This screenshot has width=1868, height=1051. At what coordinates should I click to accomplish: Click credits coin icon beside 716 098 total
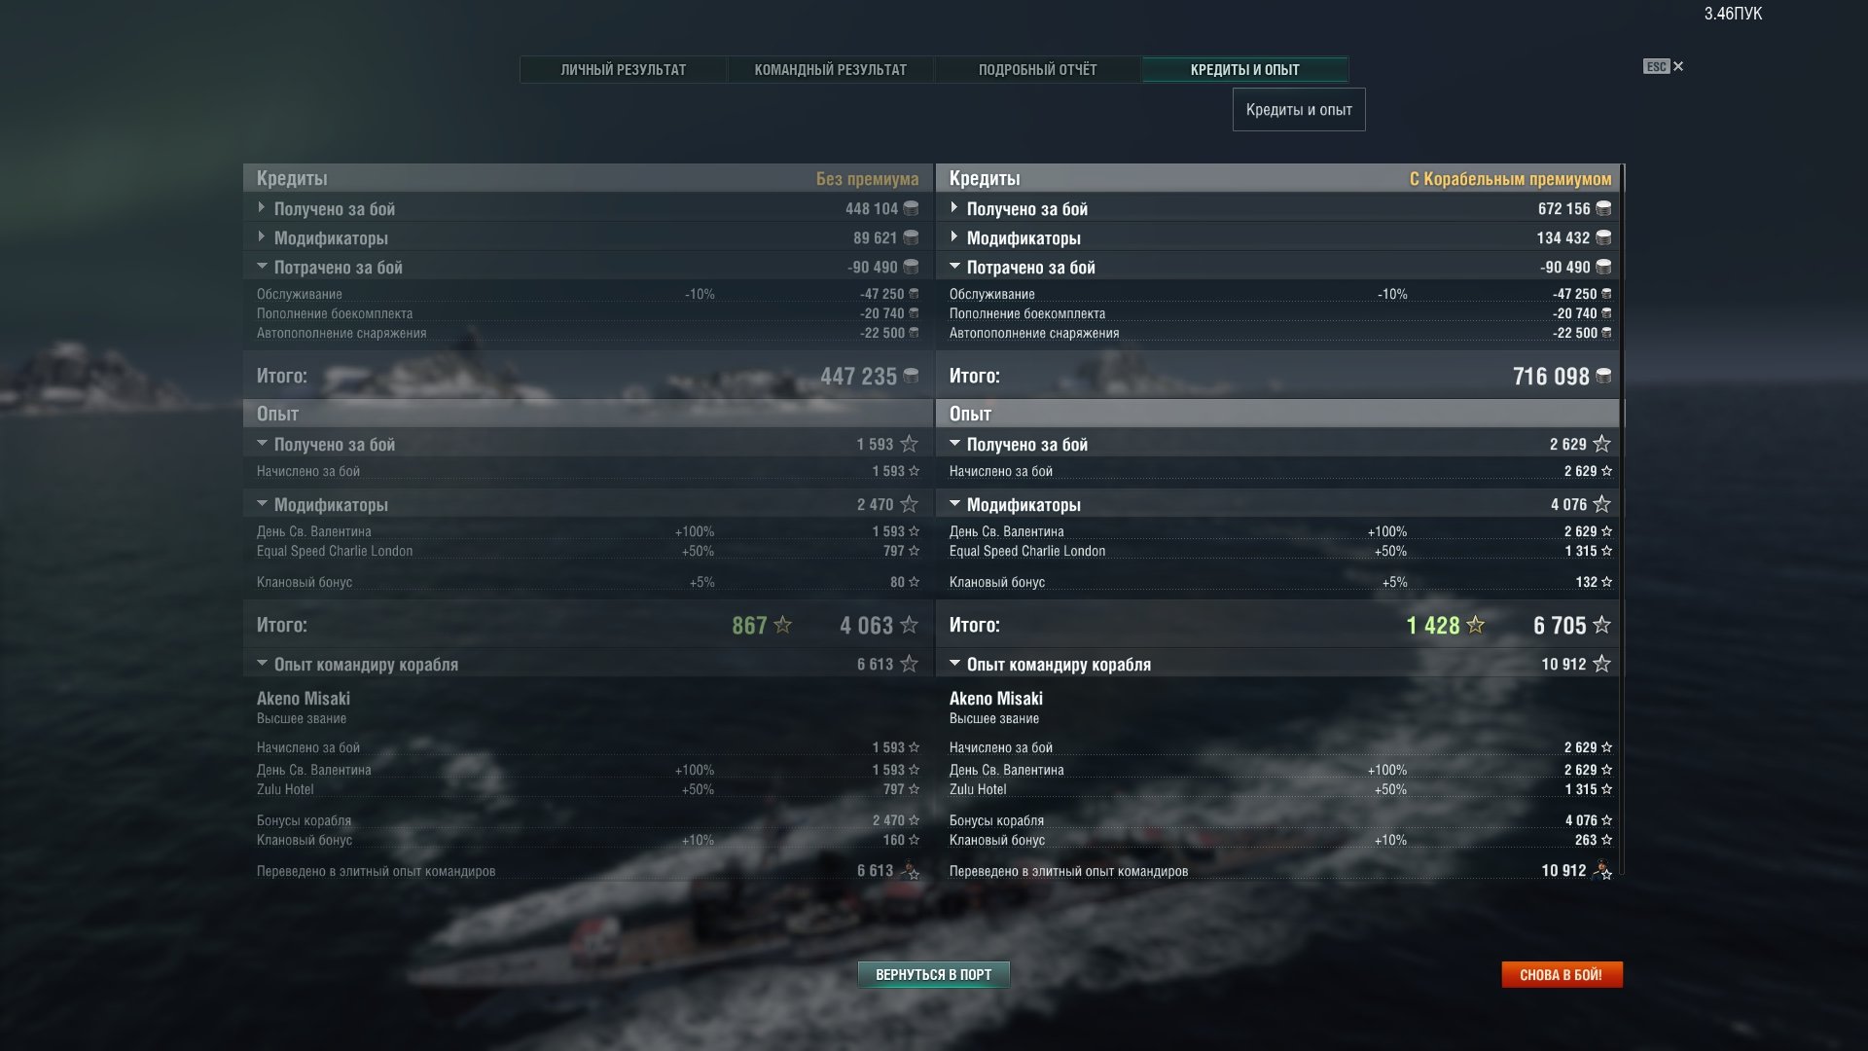coord(1603,376)
